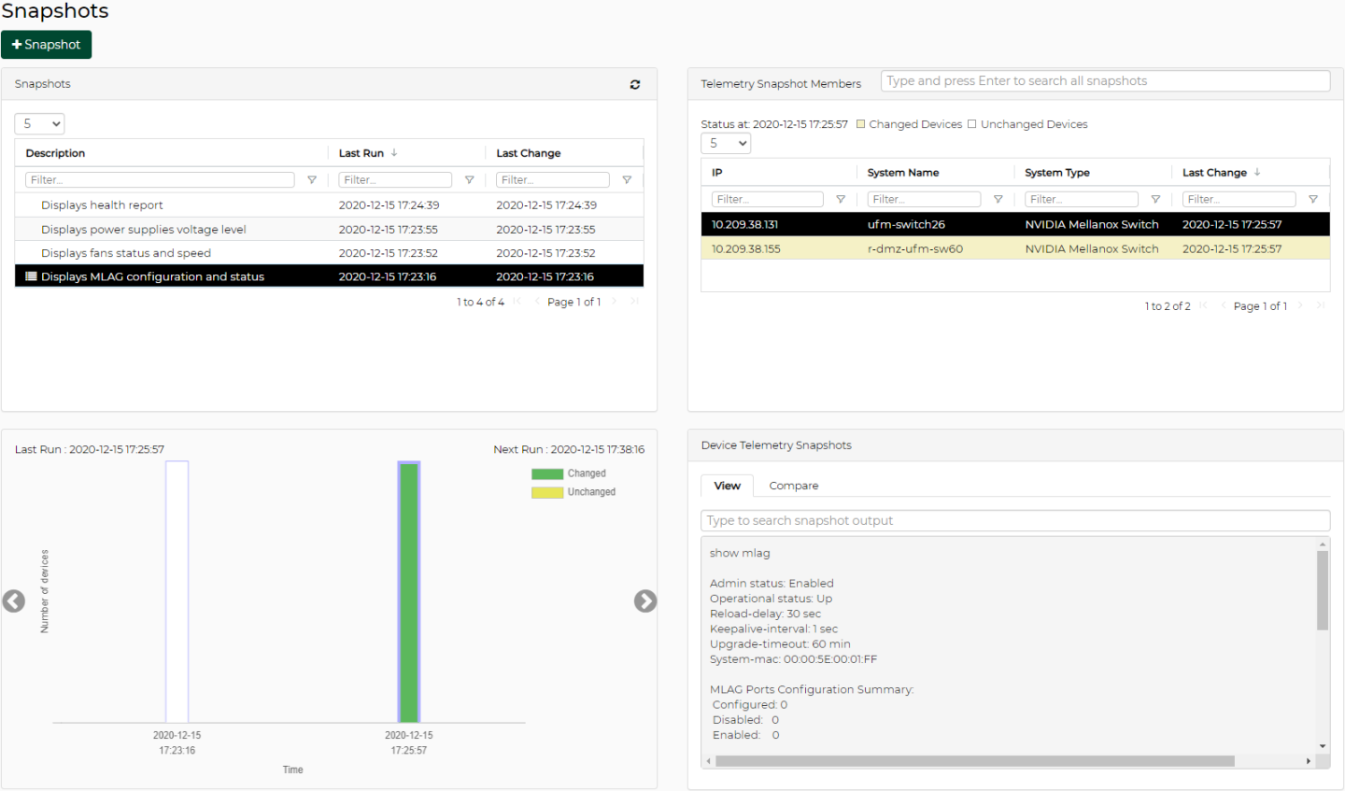Click the filter icon for IP column
Image resolution: width=1345 pixels, height=791 pixels.
pos(841,200)
